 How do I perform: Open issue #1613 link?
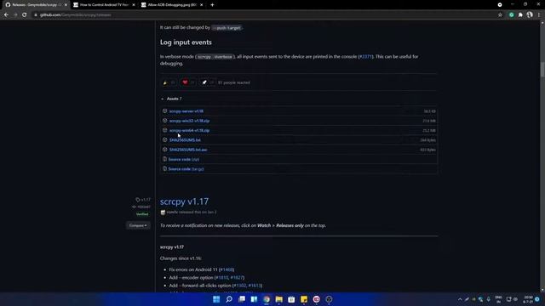[x=255, y=286]
